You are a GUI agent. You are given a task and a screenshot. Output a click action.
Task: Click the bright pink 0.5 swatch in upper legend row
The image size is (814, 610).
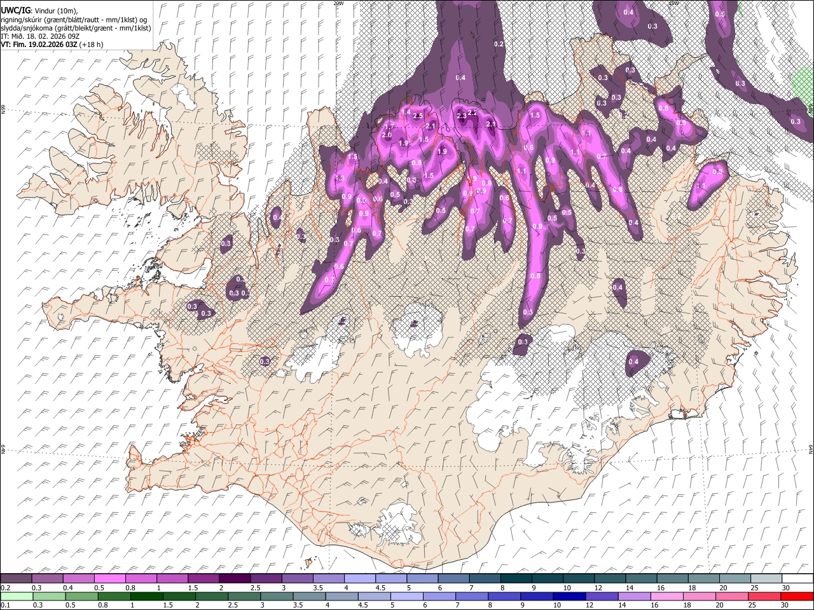point(110,579)
